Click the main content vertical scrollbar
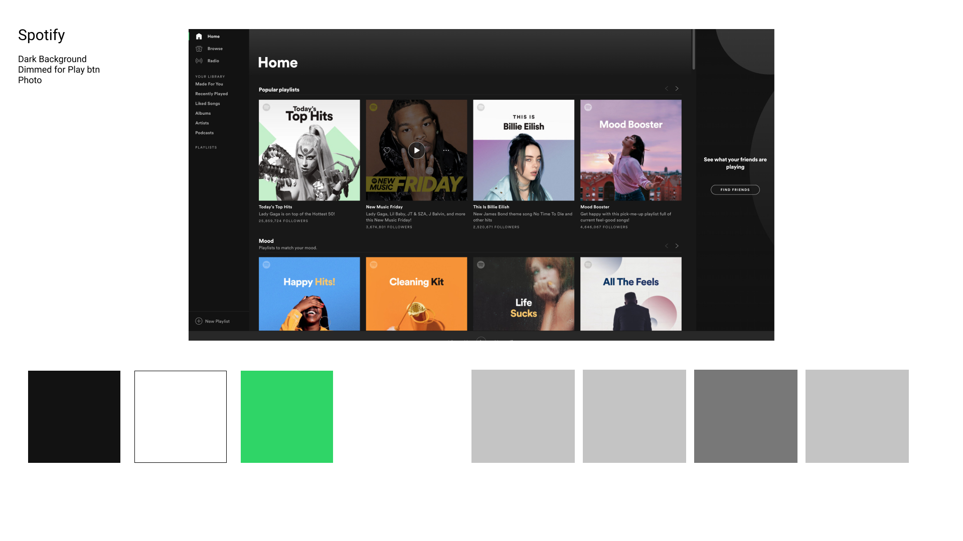 click(x=694, y=50)
